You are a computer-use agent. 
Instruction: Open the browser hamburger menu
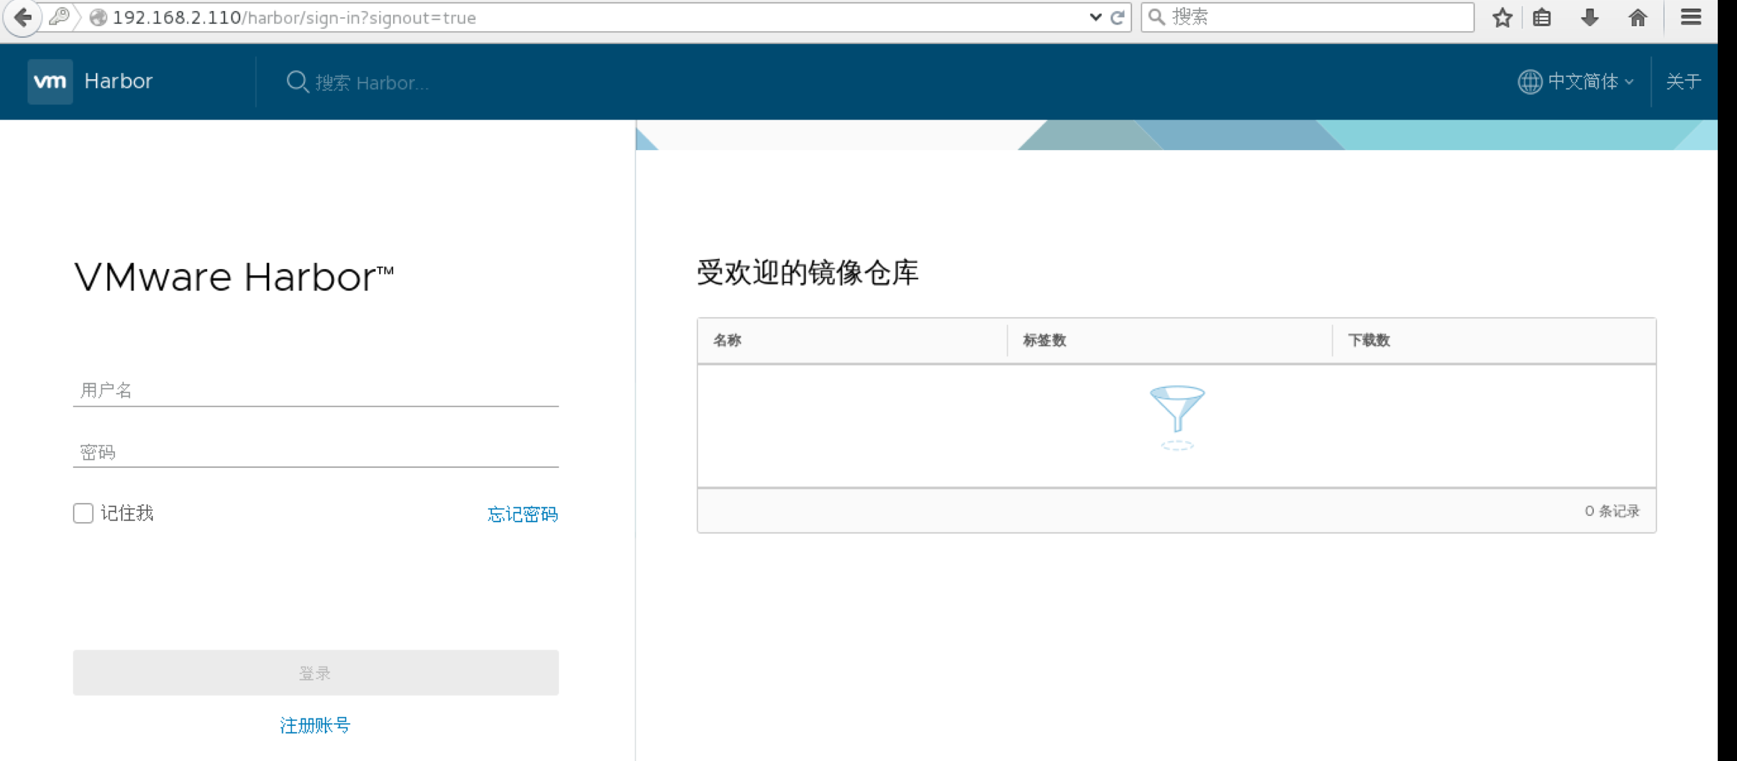tap(1691, 17)
